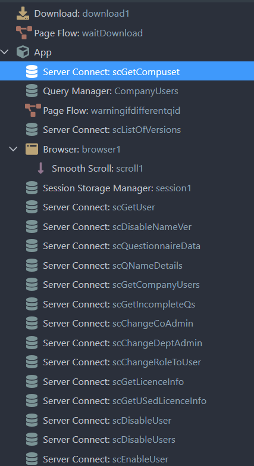Click the Browser browser1 window icon
254x466 pixels.
pos(32,149)
